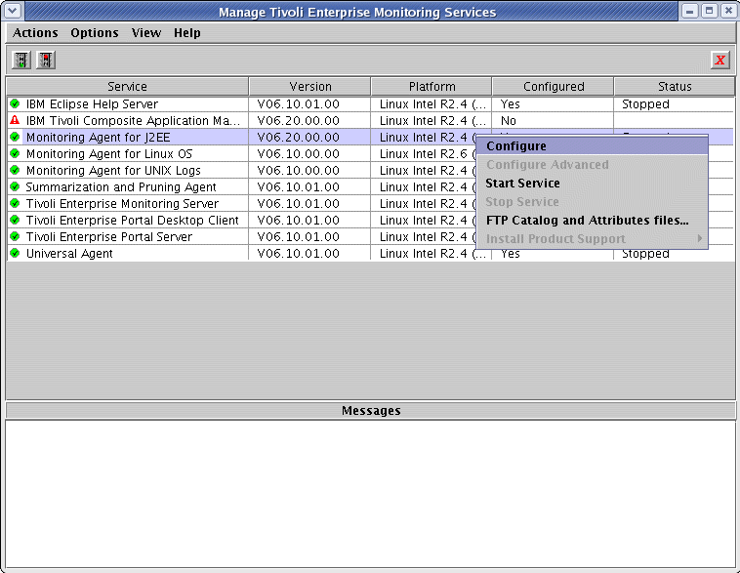Click the red X icon in the toolbar

(720, 61)
